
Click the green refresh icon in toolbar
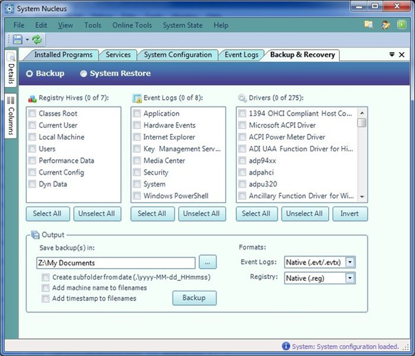(37, 40)
